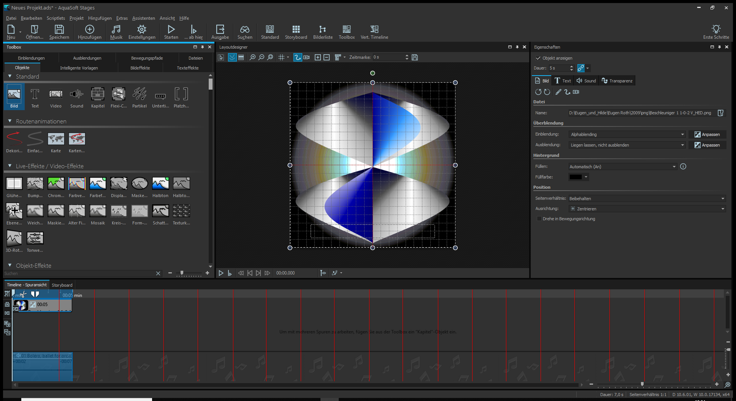Enable Drehe in Bewegungsrichtung checkbox

click(x=539, y=219)
